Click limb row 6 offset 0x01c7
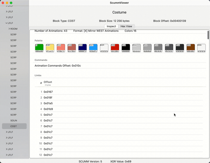This screenshot has width=210, height=163. pyautogui.click(x=48, y=120)
